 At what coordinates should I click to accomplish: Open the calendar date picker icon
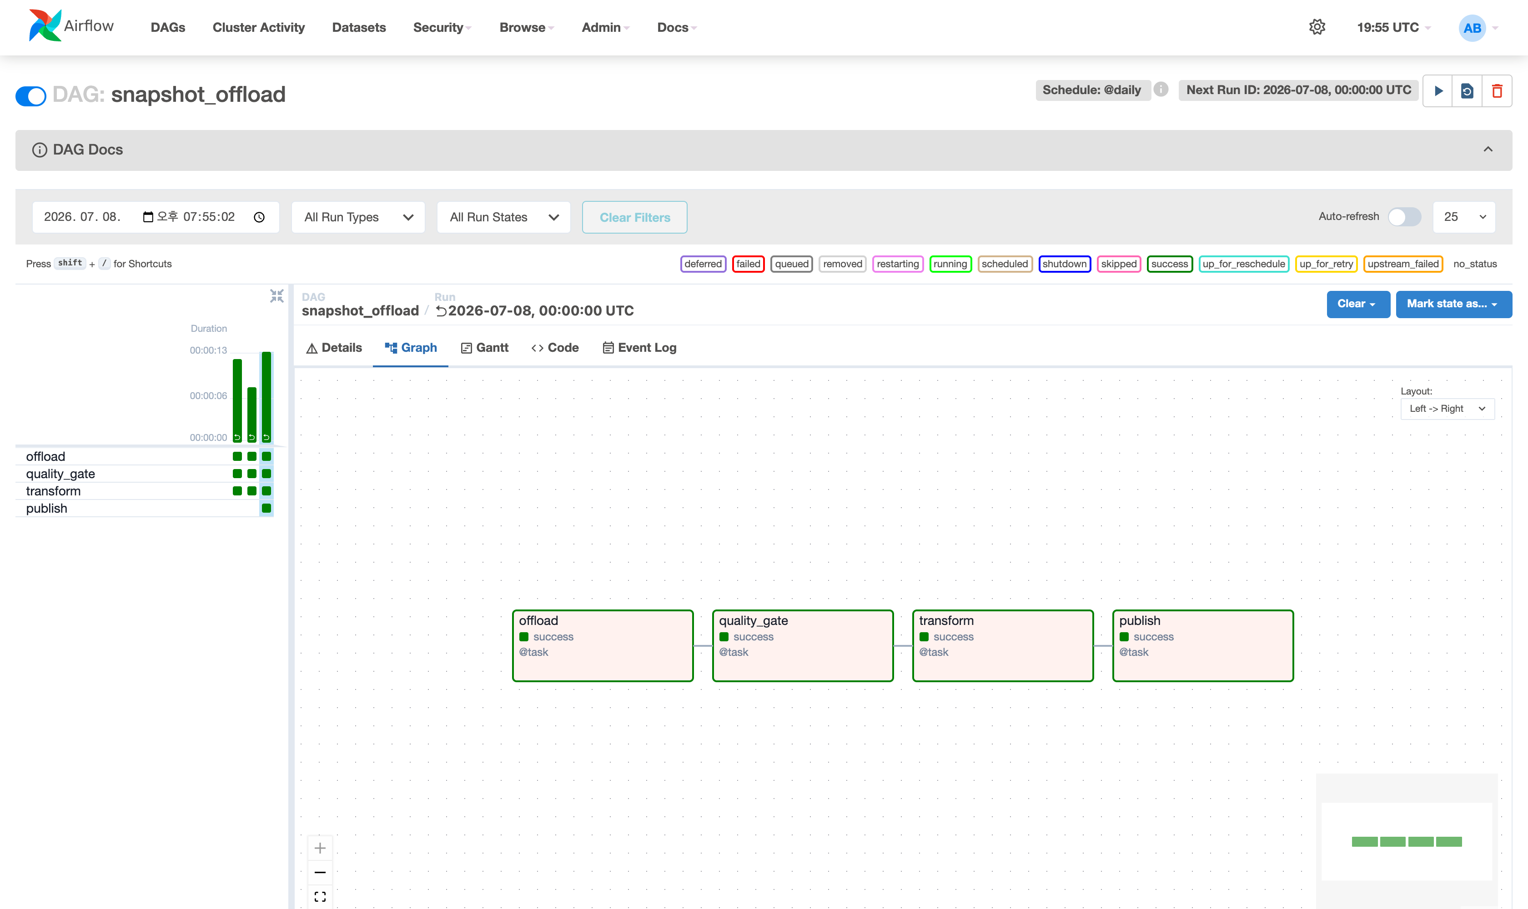(148, 217)
